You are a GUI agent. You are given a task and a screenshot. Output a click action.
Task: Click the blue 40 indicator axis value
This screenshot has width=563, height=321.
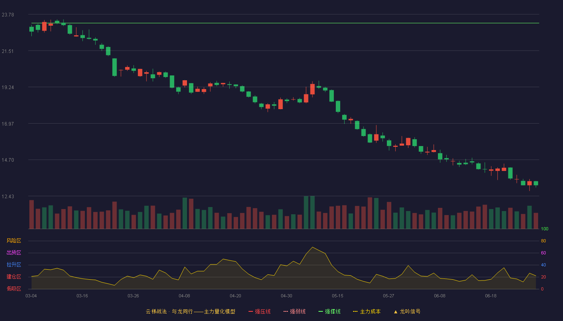(543, 265)
